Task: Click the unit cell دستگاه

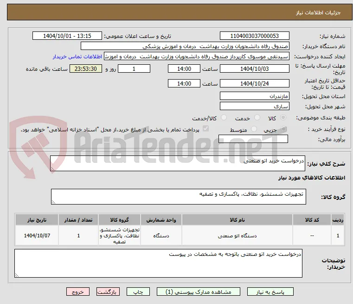Action: [161, 236]
